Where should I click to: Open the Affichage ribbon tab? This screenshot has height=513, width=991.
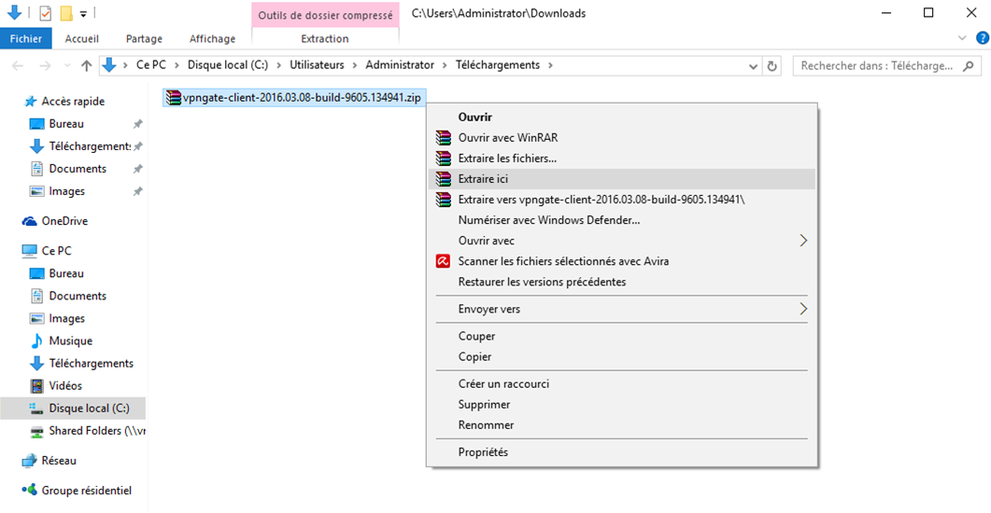point(212,38)
